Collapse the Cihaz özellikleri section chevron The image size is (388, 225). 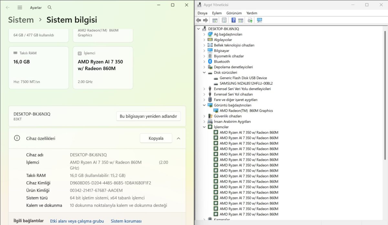178,138
